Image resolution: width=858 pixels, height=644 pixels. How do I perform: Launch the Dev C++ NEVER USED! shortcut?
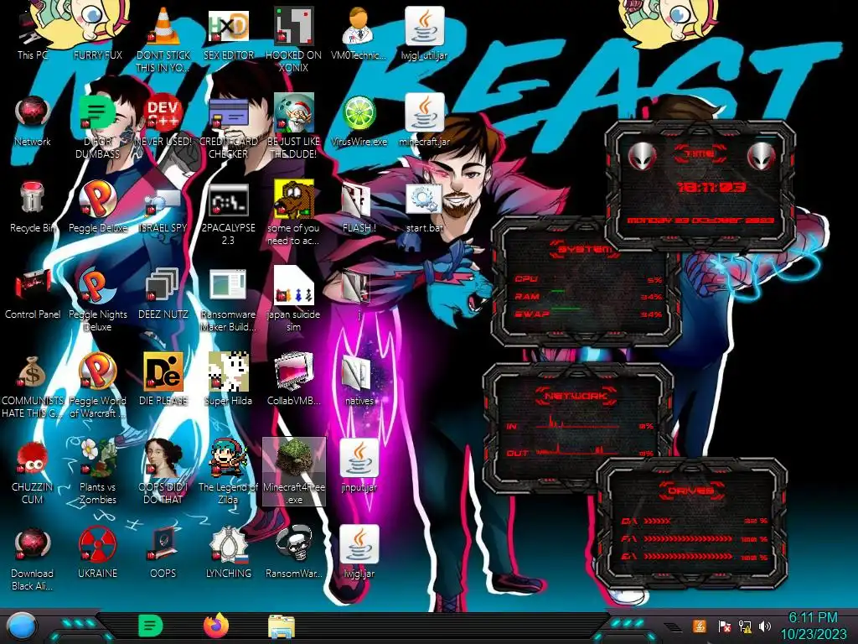point(163,121)
